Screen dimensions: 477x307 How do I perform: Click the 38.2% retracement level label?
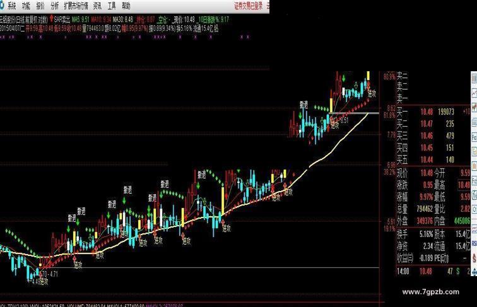pos(390,172)
